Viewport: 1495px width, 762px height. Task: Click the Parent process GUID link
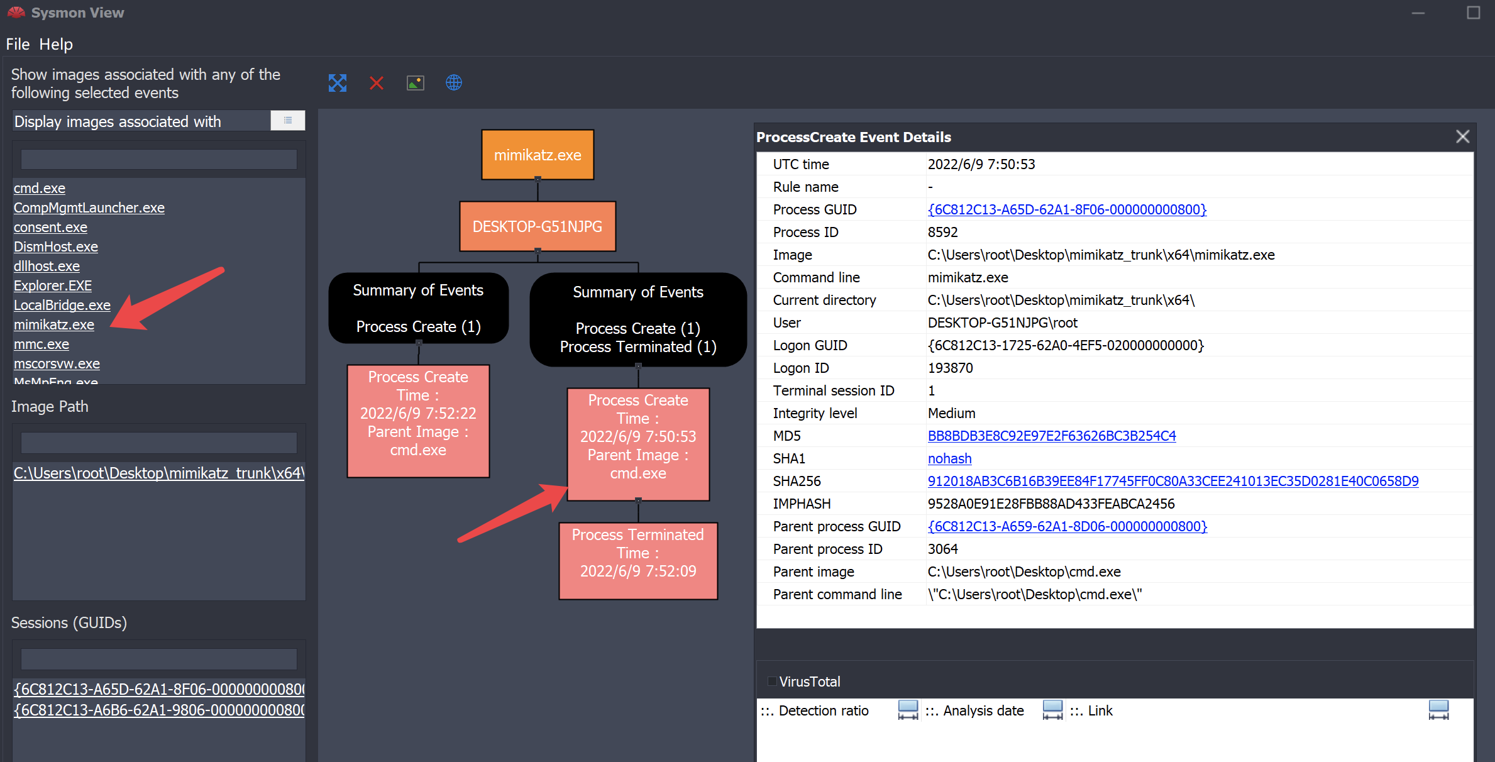point(1067,526)
